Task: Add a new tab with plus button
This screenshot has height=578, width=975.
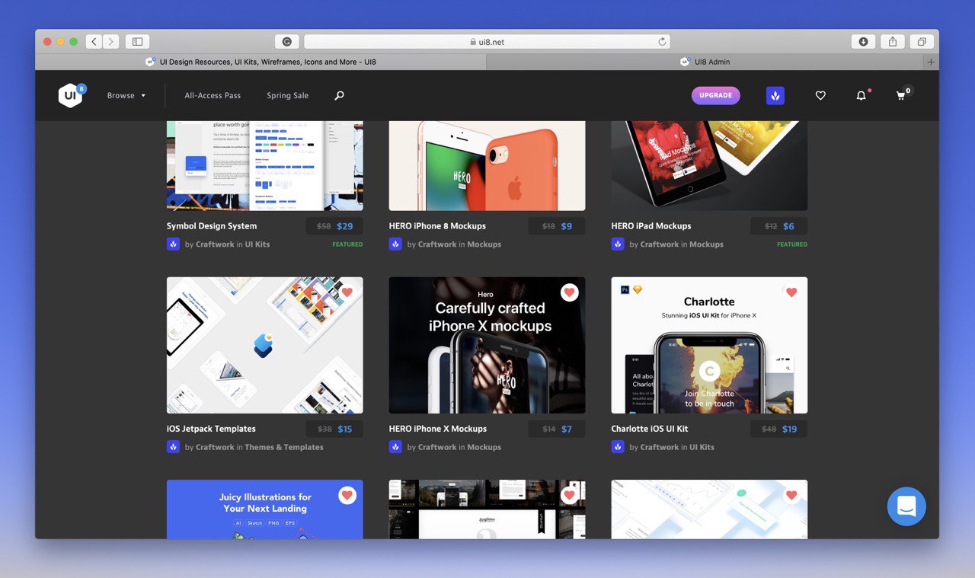Action: (x=931, y=62)
